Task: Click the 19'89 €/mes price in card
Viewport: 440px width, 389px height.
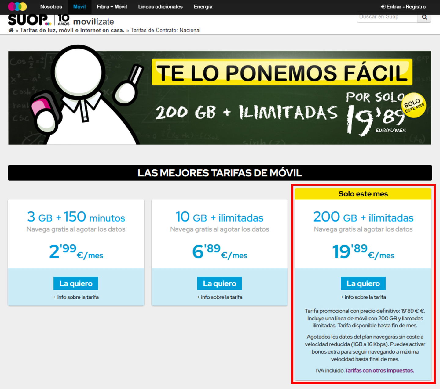Action: click(363, 251)
